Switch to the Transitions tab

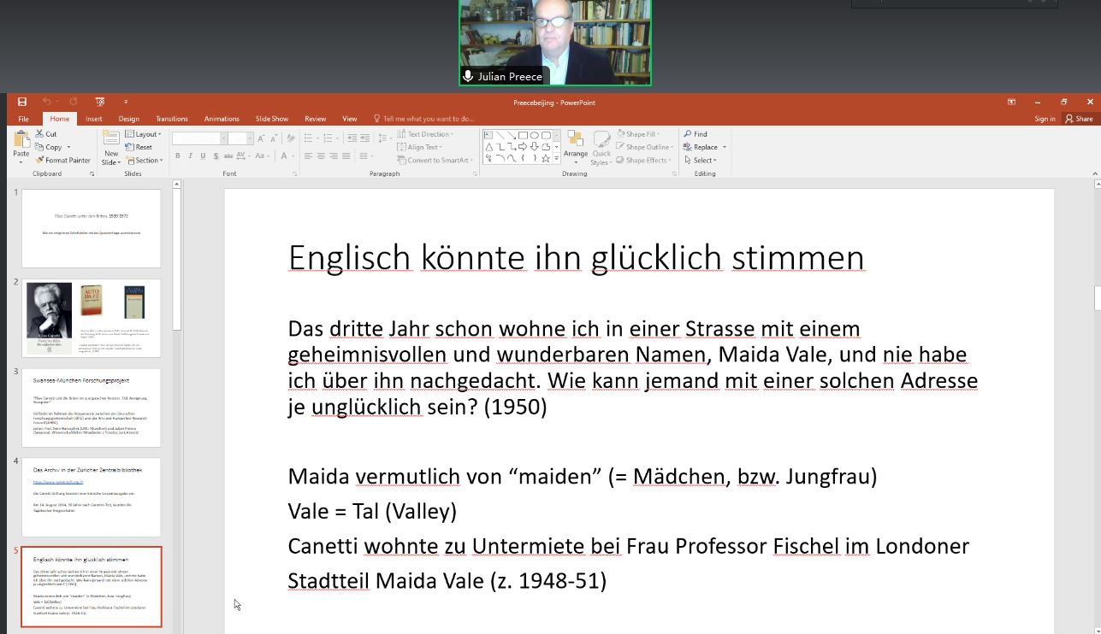pos(172,119)
